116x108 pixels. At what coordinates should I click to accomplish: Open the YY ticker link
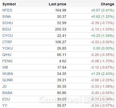pyautogui.click(x=5, y=105)
